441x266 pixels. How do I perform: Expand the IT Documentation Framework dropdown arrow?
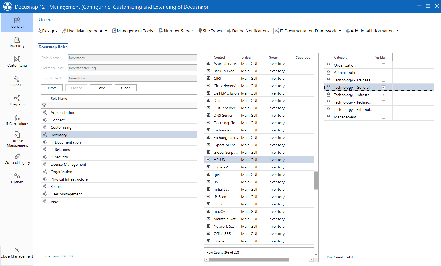coord(340,31)
